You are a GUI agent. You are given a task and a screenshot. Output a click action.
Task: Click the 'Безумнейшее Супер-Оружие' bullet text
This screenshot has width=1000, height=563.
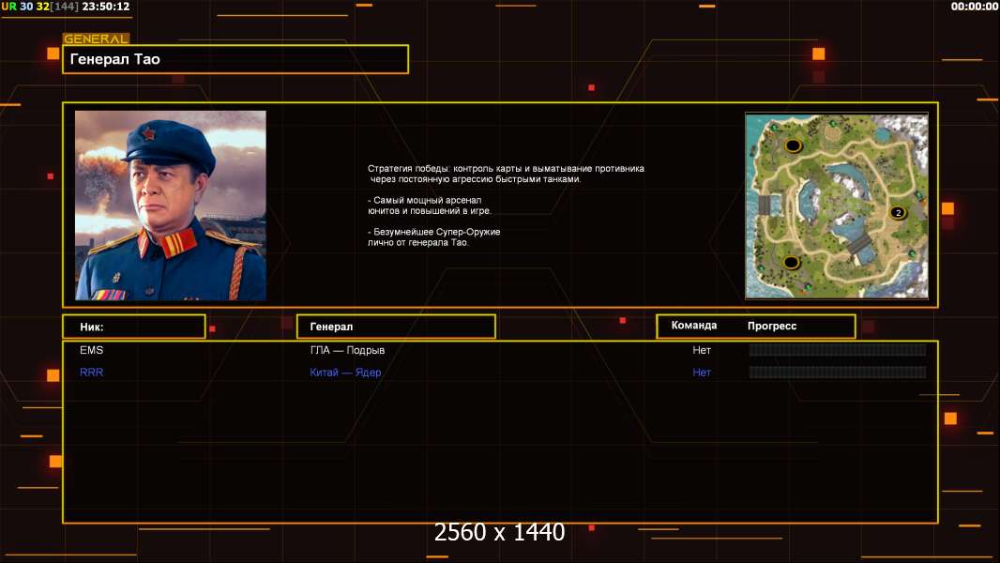[x=433, y=236]
